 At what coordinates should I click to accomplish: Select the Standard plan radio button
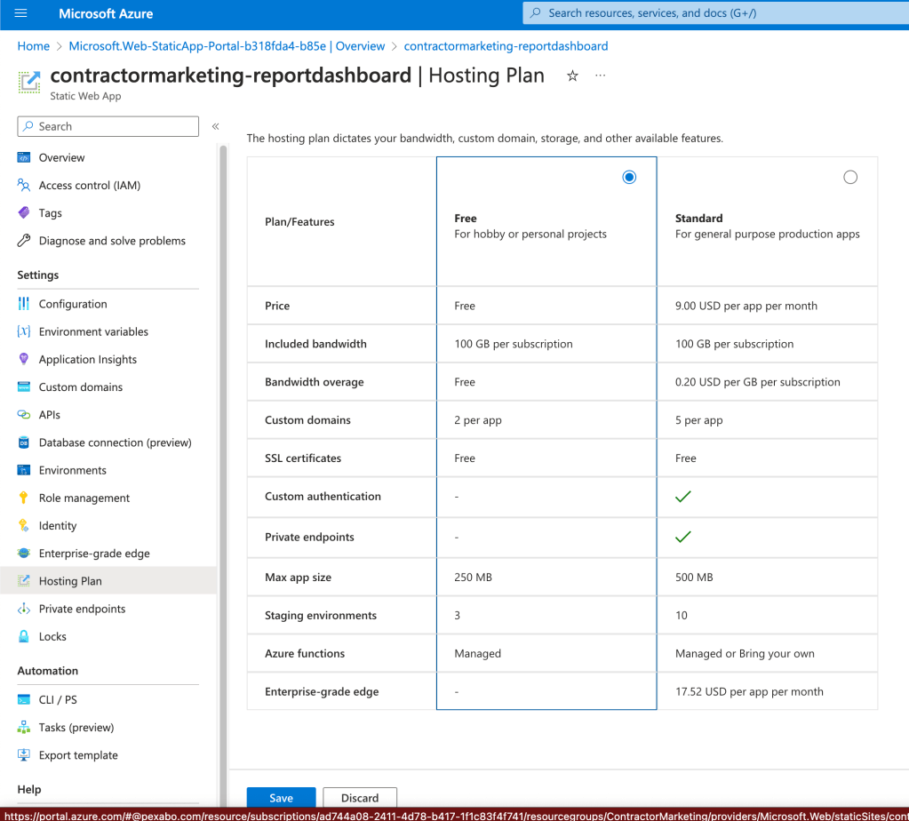[850, 177]
